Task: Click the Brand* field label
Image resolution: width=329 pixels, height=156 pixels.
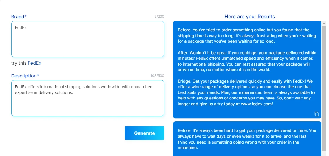Action: [19, 17]
